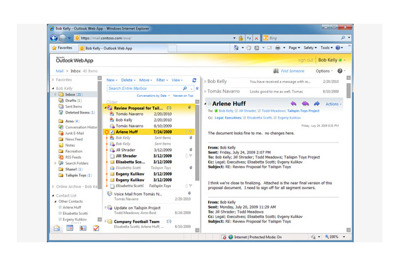400x266 pixels.
Task: Click the flag icon on the Arlene Huff row
Action: point(191,132)
